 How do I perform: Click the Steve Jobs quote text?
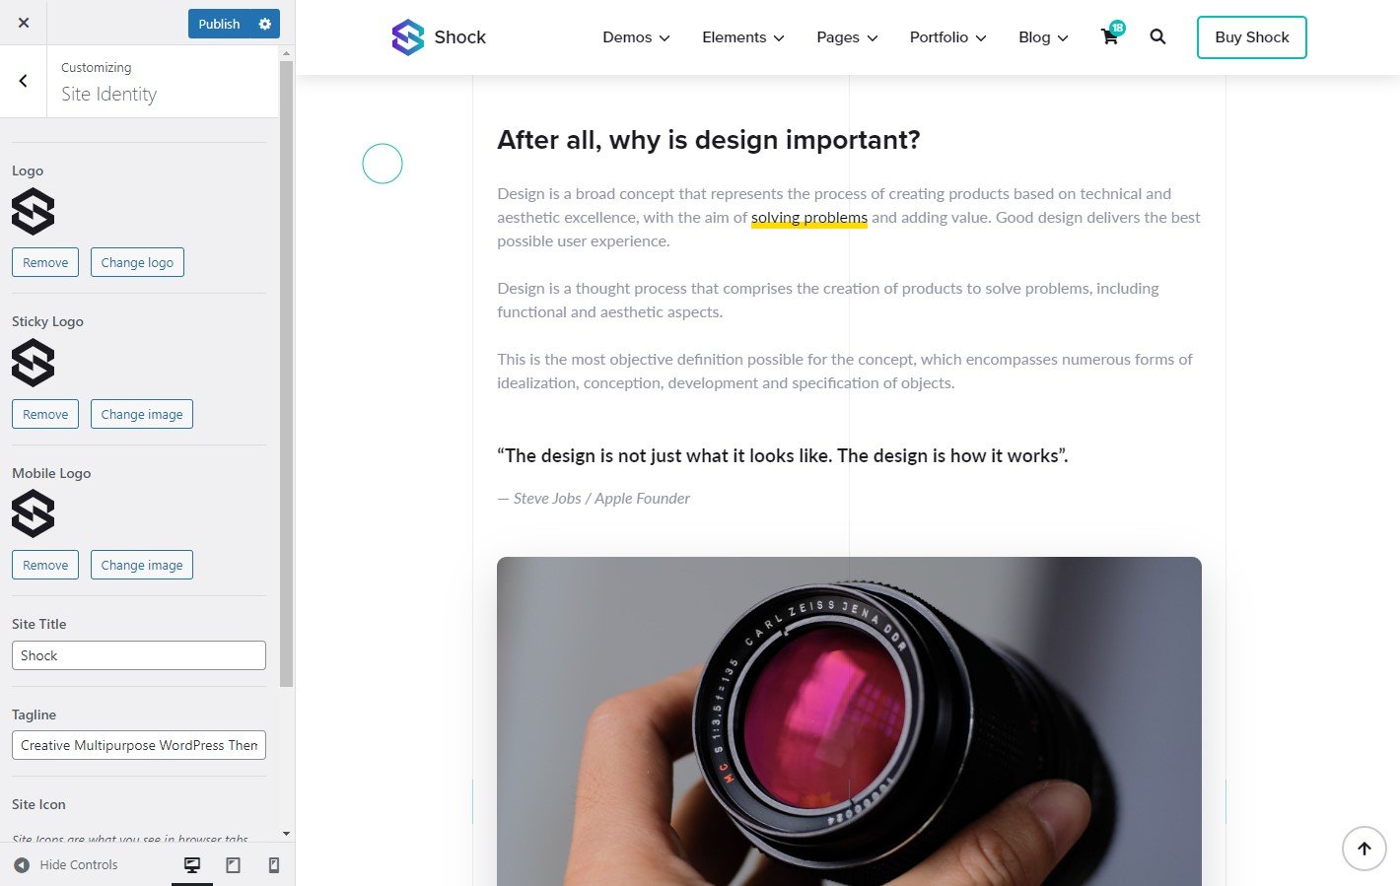coord(783,455)
